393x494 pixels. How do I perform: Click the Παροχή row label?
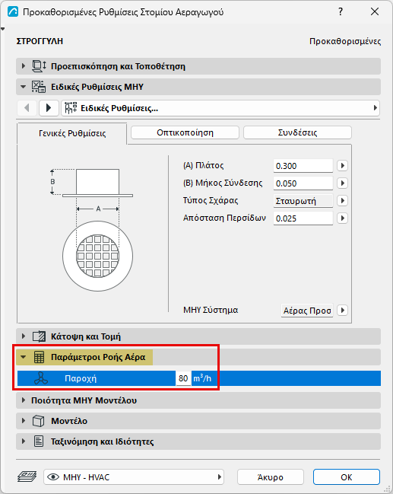click(81, 378)
